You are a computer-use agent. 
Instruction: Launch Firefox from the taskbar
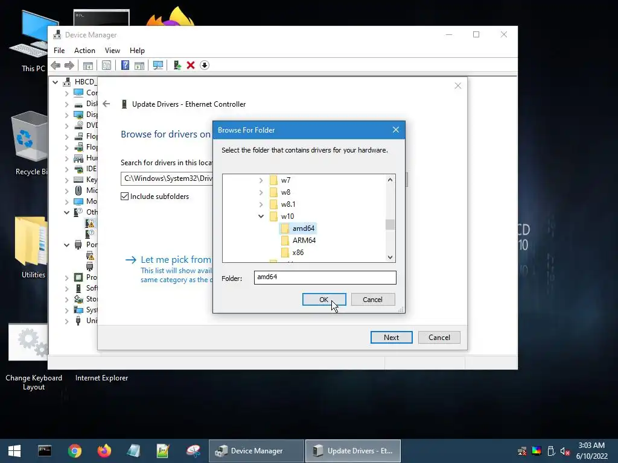(104, 451)
